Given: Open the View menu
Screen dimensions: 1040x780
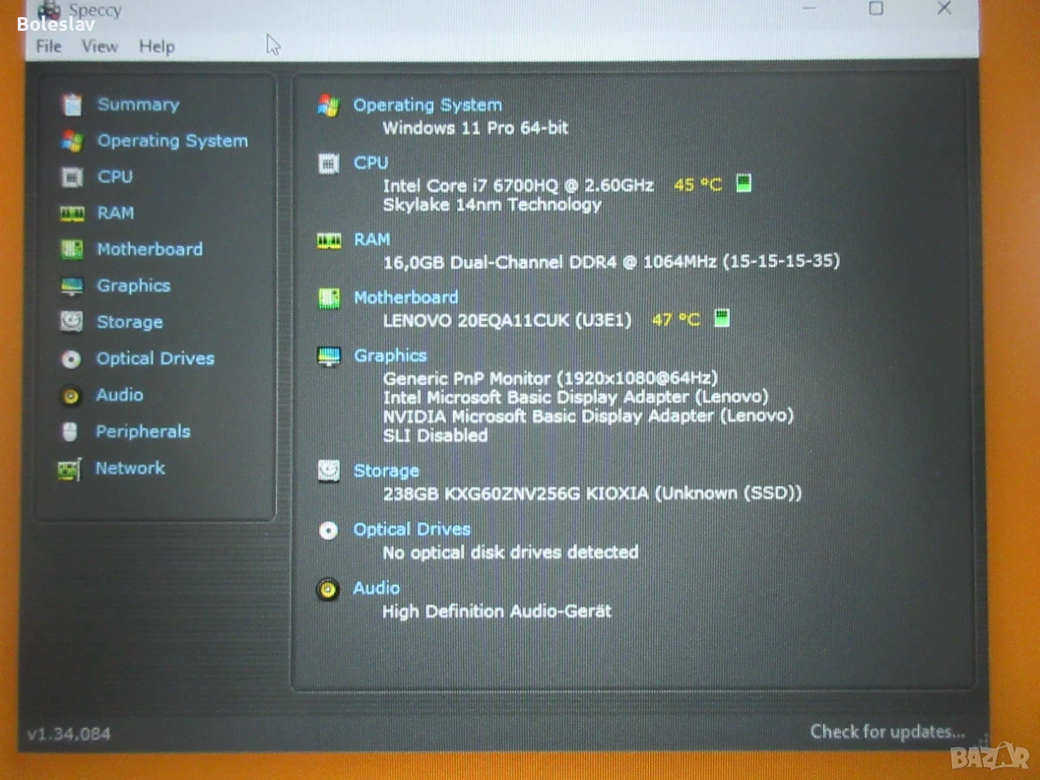Looking at the screenshot, I should point(100,46).
